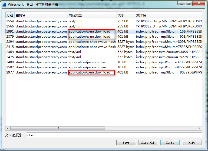Click the horizontal scrollbar thumb
Image resolution: width=208 pixels, height=151 pixels.
58,128
